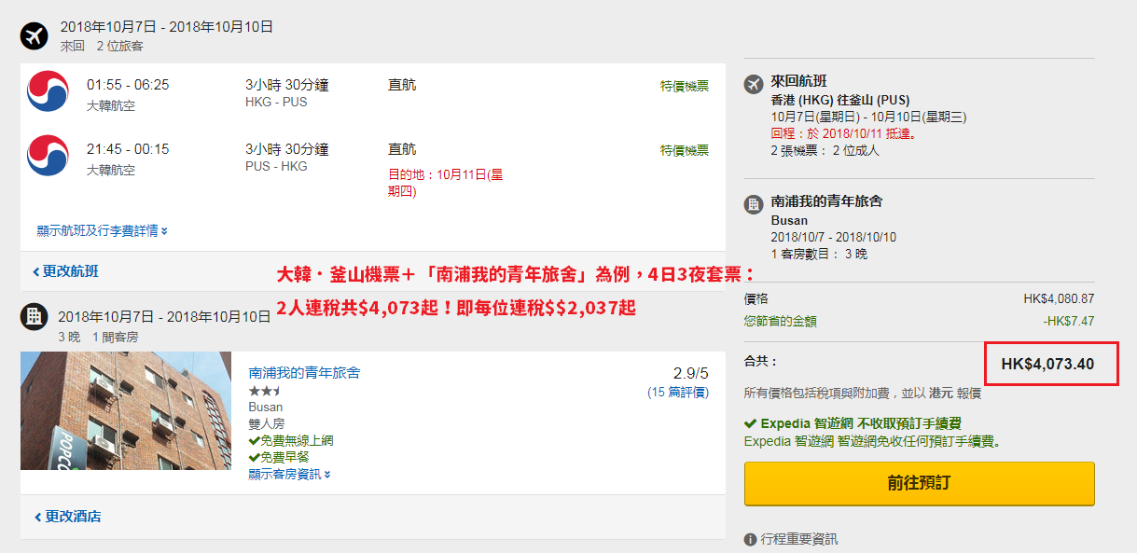Expand 顯示客房資訊

[x=289, y=474]
